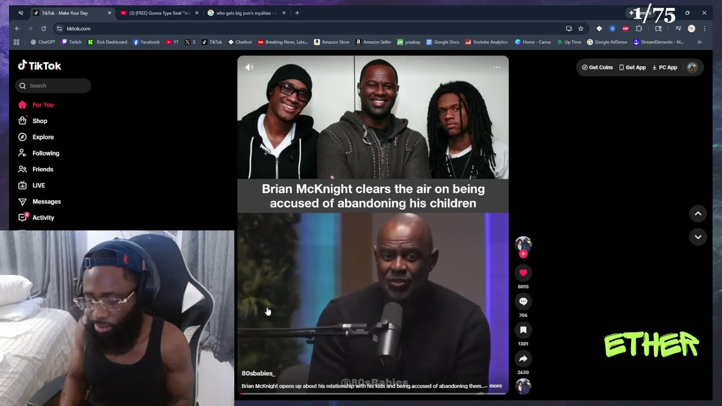The height and width of the screenshot is (406, 722).
Task: Go to the Explore section
Action: pyautogui.click(x=36, y=137)
